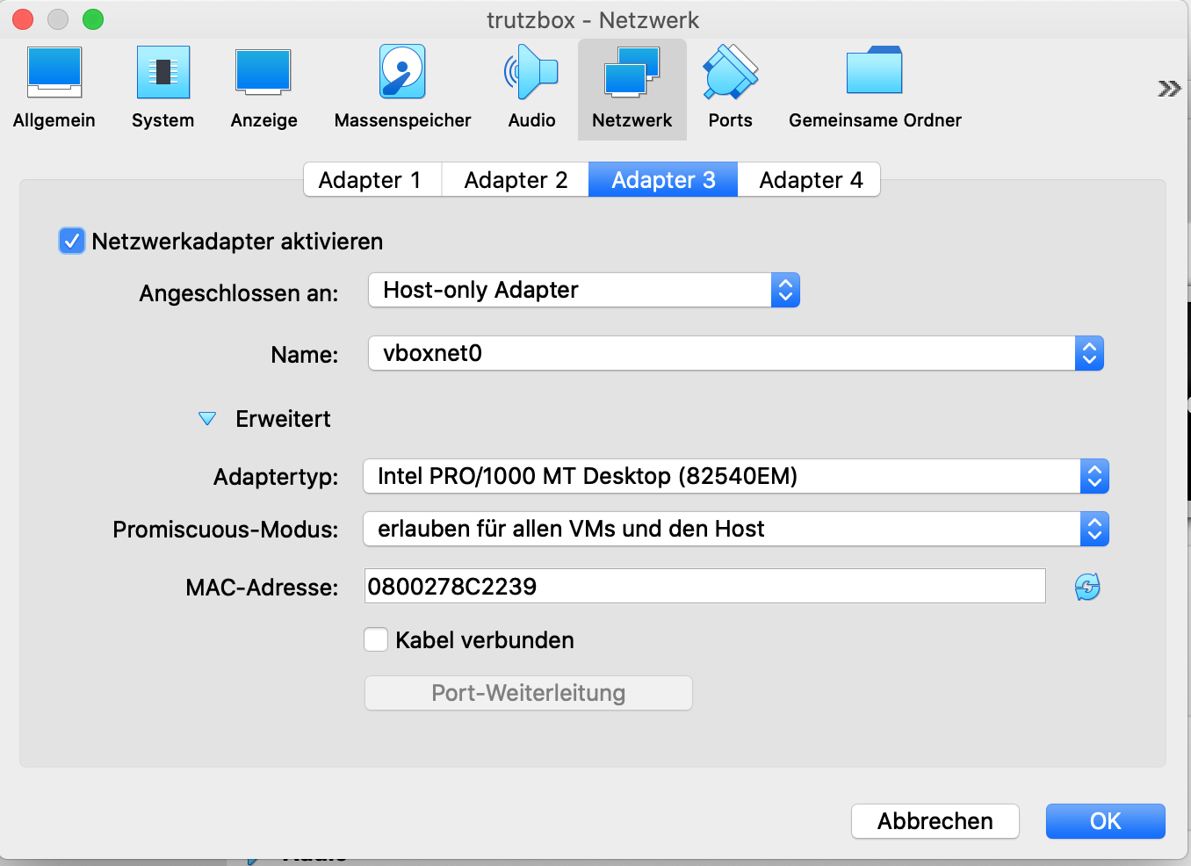Open the Ports settings section

pos(730,88)
